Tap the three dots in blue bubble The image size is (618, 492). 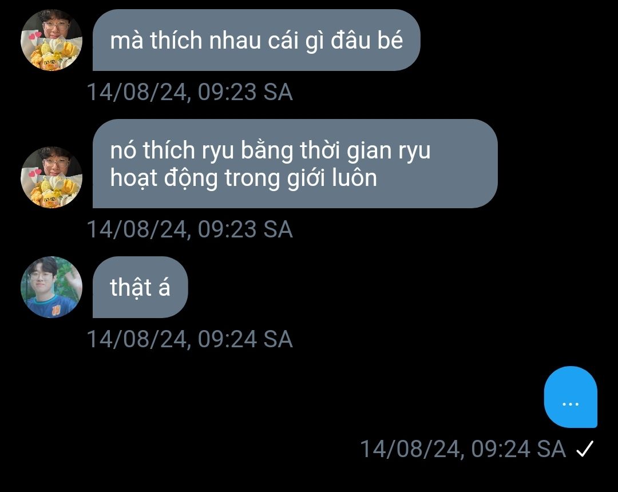(571, 404)
